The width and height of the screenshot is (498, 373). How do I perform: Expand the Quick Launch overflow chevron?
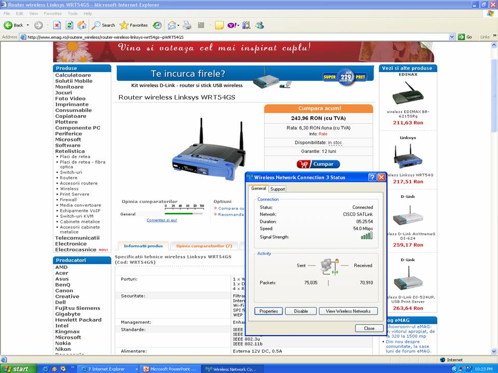pyautogui.click(x=73, y=367)
